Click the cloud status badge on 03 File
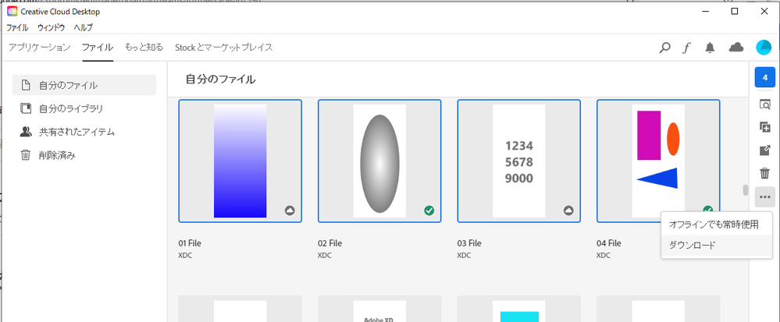This screenshot has width=780, height=322. click(x=568, y=211)
